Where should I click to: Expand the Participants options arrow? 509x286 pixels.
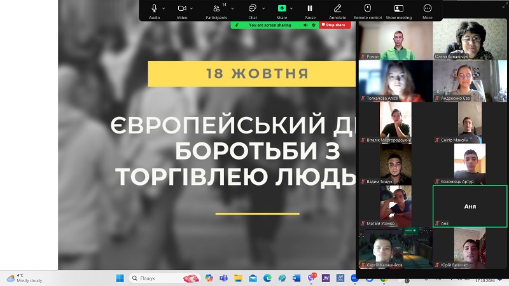tap(232, 8)
